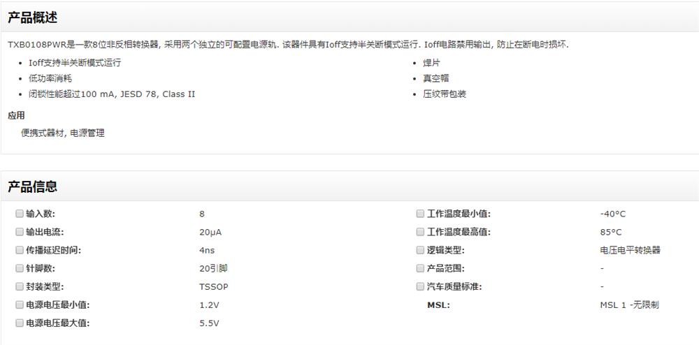Click the value 4ns
The image size is (699, 345).
point(207,251)
